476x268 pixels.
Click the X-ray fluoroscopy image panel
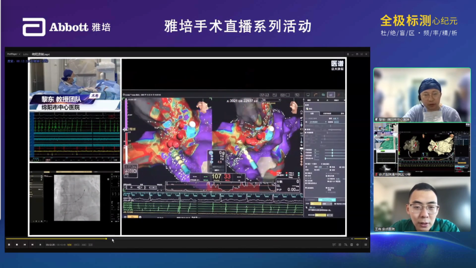pyautogui.click(x=77, y=197)
